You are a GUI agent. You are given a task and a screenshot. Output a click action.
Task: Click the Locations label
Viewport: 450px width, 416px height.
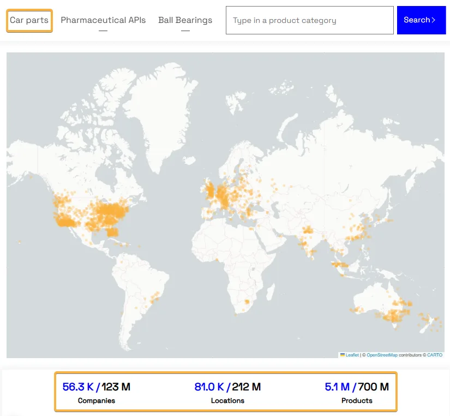[227, 401]
